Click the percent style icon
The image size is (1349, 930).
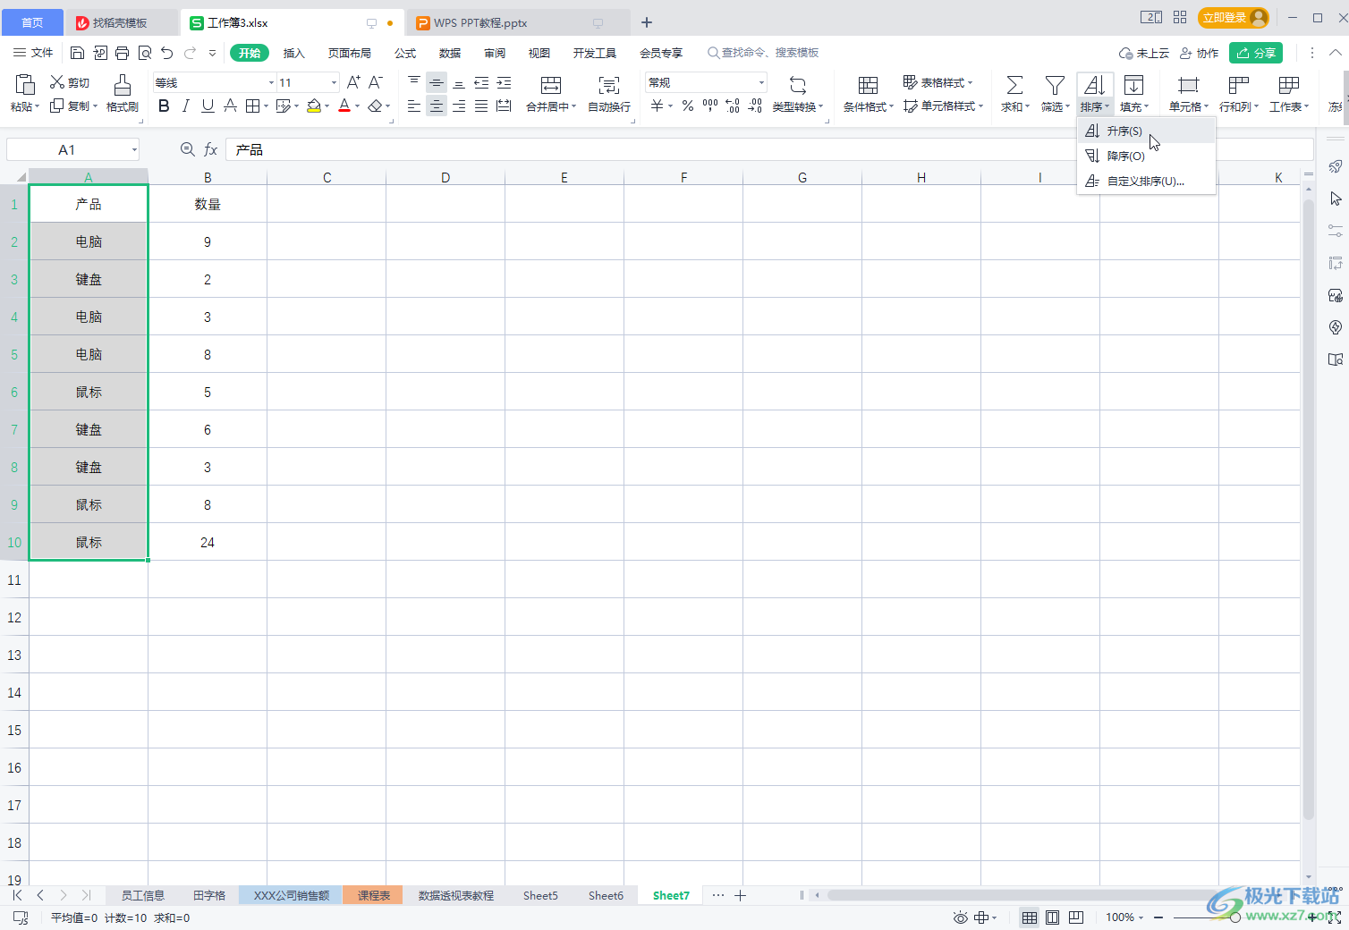pos(688,106)
